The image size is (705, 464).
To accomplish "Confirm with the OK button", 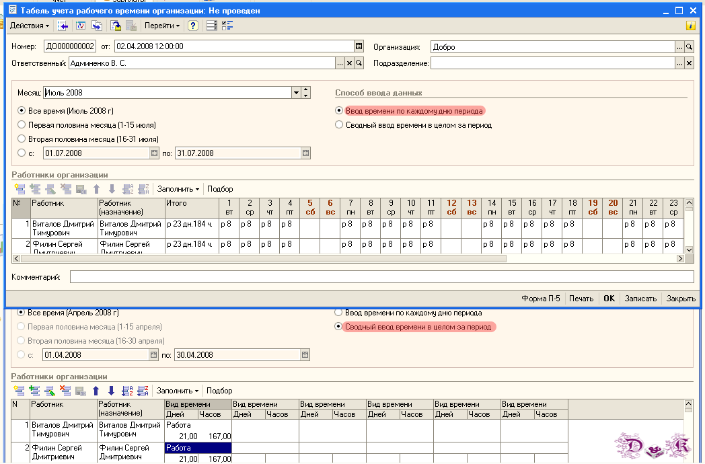I will pyautogui.click(x=609, y=299).
